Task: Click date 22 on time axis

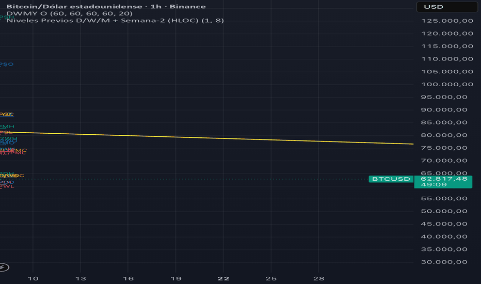Action: 223,279
